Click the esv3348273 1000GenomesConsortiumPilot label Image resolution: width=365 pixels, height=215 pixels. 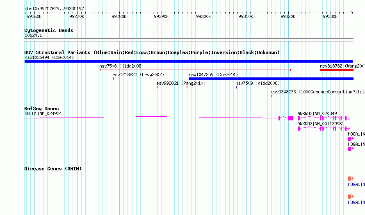(x=318, y=92)
